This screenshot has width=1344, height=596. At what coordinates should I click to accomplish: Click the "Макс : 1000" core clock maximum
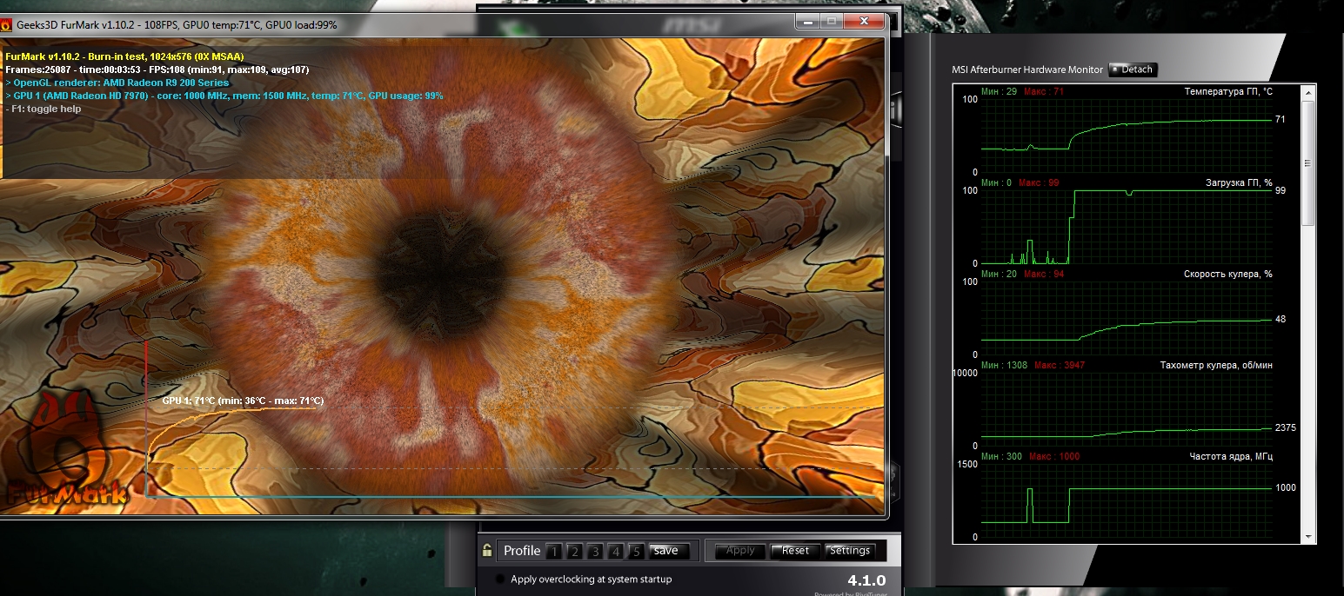click(1054, 456)
